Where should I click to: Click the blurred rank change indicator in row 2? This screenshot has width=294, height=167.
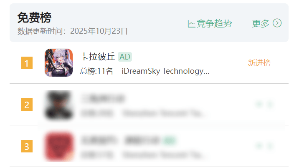click(264, 104)
